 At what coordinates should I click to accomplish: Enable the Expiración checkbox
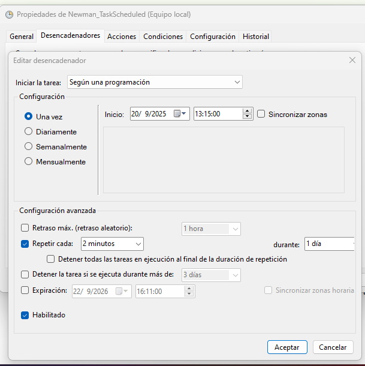(x=25, y=290)
